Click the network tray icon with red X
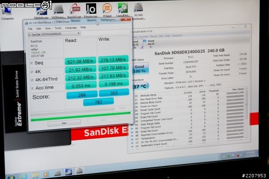Image resolution: width=269 pixels, height=179 pixels. [x=237, y=156]
